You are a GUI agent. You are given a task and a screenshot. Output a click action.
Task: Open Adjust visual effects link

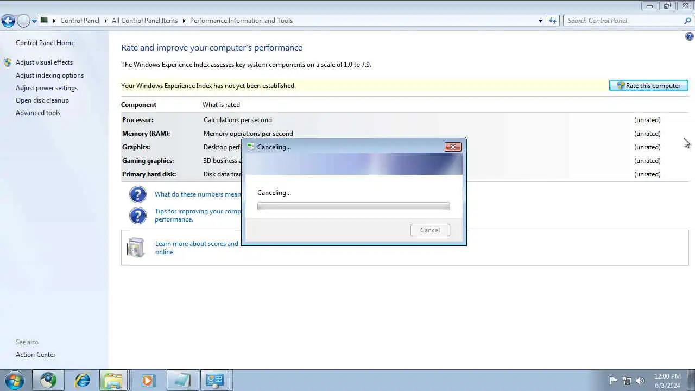click(x=44, y=62)
